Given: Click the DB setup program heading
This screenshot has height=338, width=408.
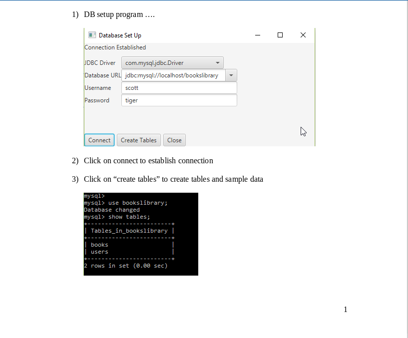Looking at the screenshot, I should point(119,14).
